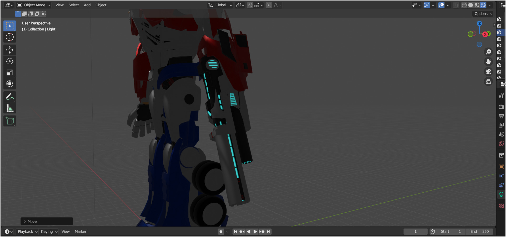Click the hand pan view button
This screenshot has width=506, height=237.
[x=488, y=62]
